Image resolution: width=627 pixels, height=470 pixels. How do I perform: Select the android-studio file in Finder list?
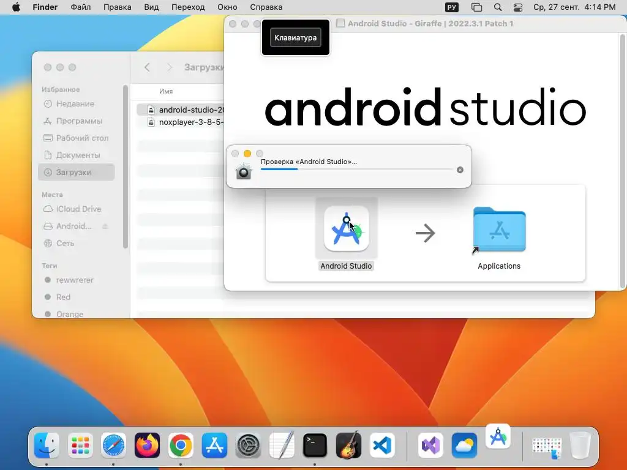point(181,110)
